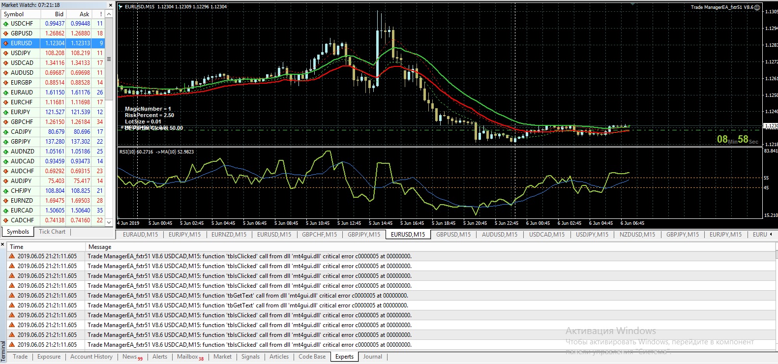Click the chart tabs scroll arrow after EURU tab
This screenshot has height=364, width=778.
[x=771, y=235]
